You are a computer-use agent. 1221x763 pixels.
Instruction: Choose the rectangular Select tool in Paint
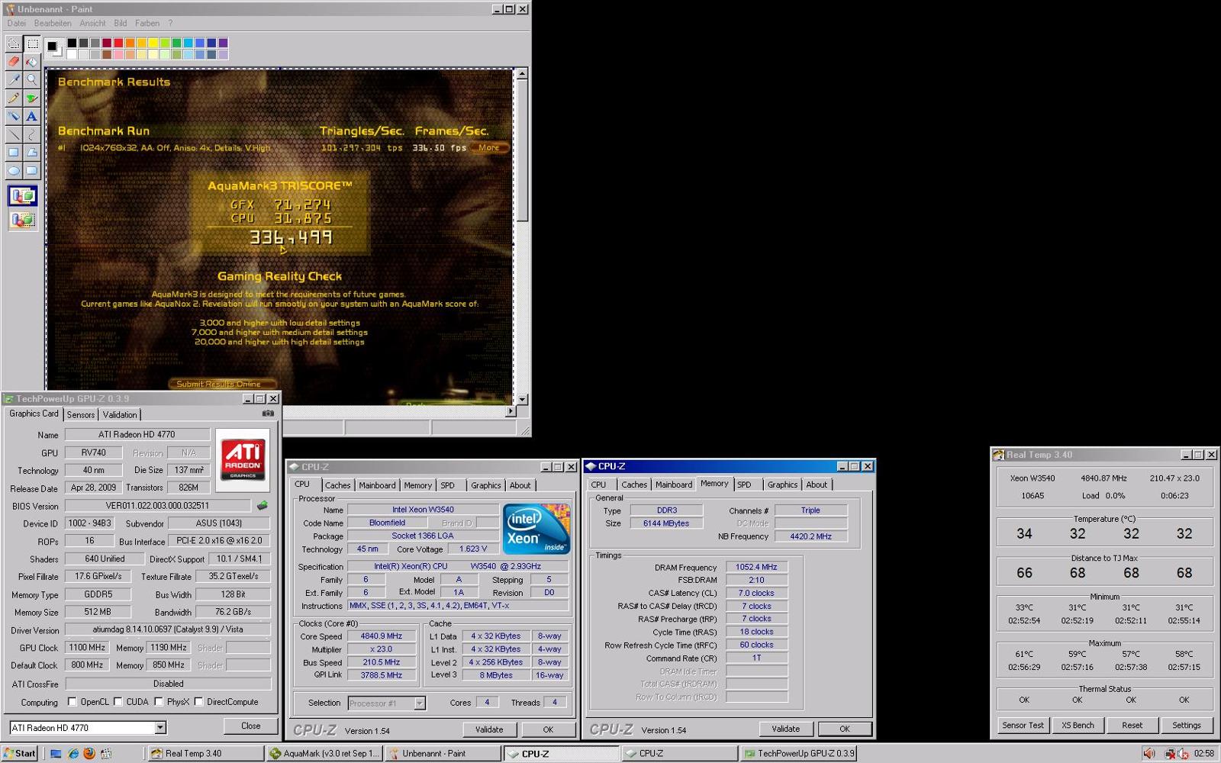[32, 44]
